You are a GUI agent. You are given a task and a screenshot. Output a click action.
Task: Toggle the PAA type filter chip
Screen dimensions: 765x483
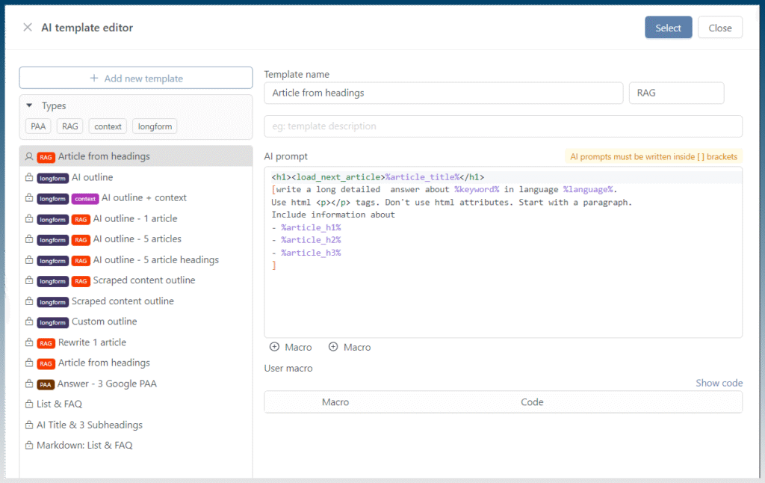point(38,126)
